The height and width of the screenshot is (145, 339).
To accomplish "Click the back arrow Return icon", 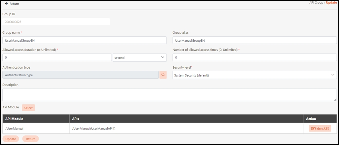I will [6, 4].
